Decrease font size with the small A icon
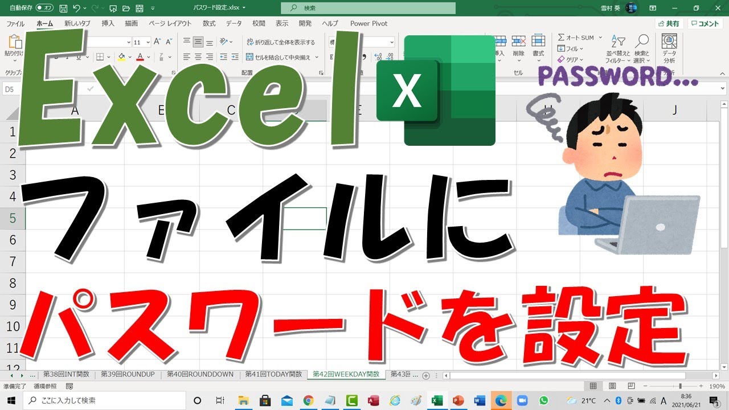The width and height of the screenshot is (729, 410). click(168, 42)
